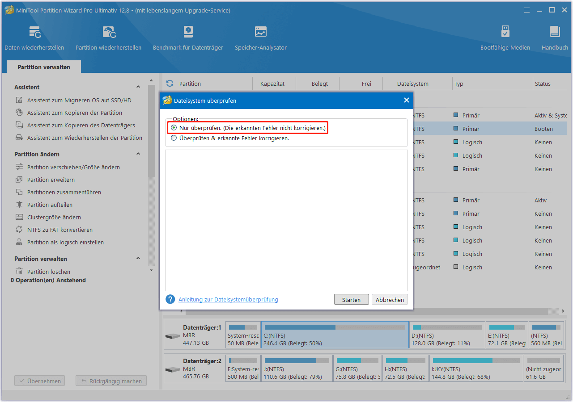573x402 pixels.
Task: Open Speicher-Analysator tool
Action: [261, 38]
